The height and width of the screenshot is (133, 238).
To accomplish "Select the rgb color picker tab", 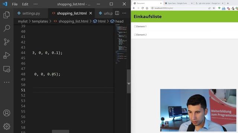I will coord(209,3).
